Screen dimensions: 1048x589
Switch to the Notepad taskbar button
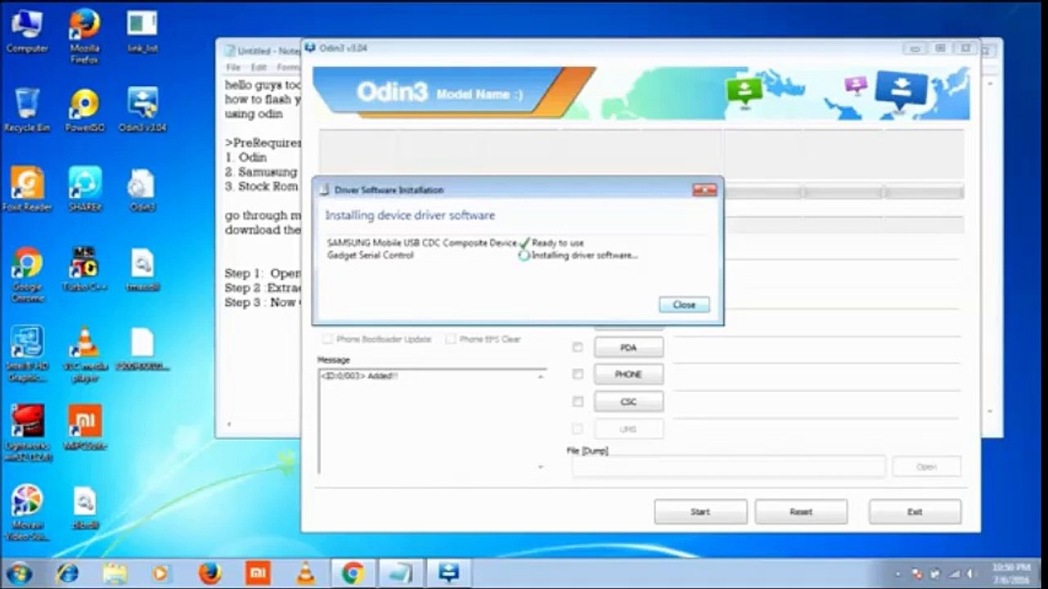(x=401, y=573)
